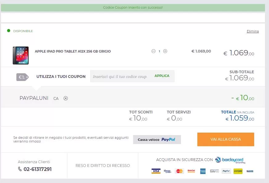Decrease iPad quantity with minus icon
Screen dimensions: 269x183
coord(153,51)
